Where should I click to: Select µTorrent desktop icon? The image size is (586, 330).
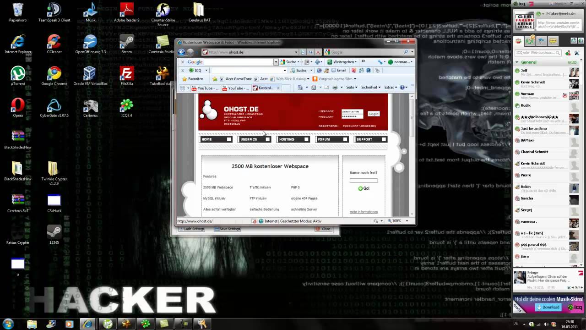pyautogui.click(x=18, y=76)
